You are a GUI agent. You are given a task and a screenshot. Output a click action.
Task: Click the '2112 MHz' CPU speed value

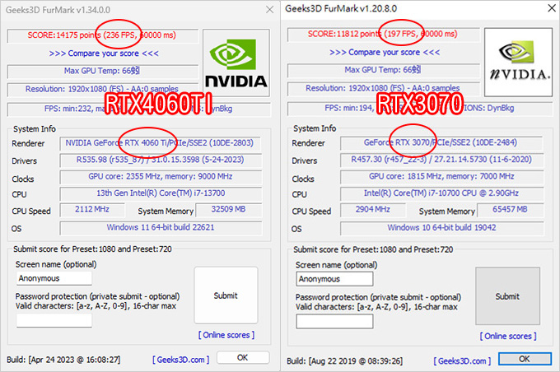[92, 210]
